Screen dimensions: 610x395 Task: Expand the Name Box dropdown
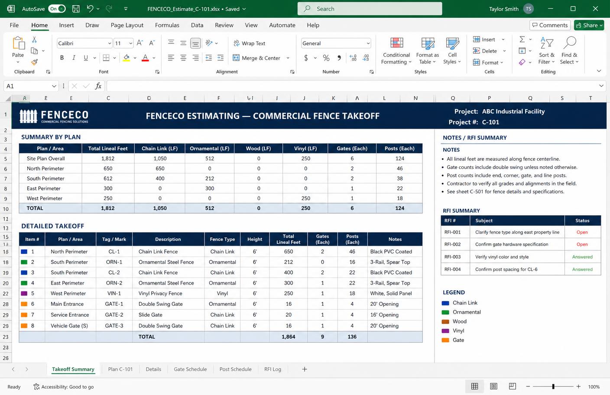tap(54, 86)
